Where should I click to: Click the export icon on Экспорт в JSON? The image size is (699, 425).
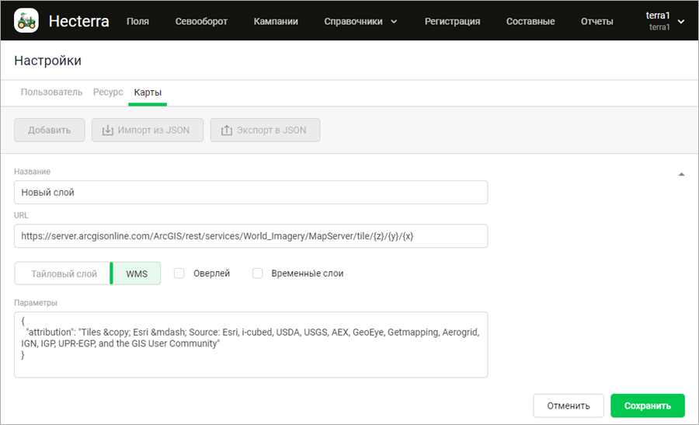227,131
